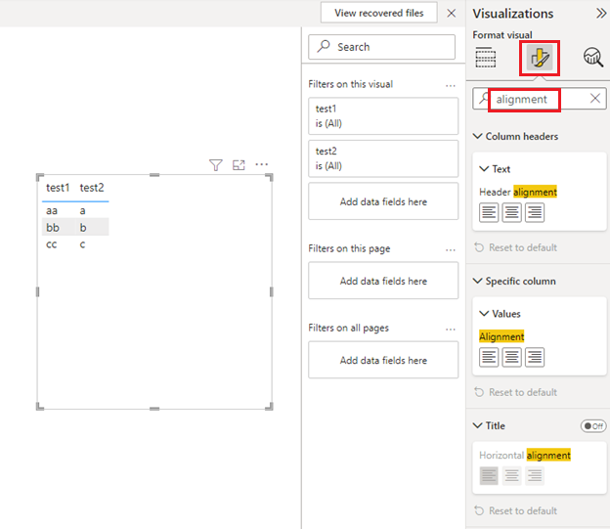Select table cell aa
This screenshot has height=529, width=610.
pos(52,211)
